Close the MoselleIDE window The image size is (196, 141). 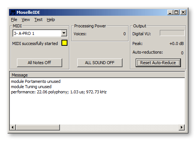pos(183,12)
